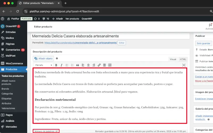Apply italic formatting in editor toolbar
This screenshot has width=213, height=133.
(x=62, y=65)
